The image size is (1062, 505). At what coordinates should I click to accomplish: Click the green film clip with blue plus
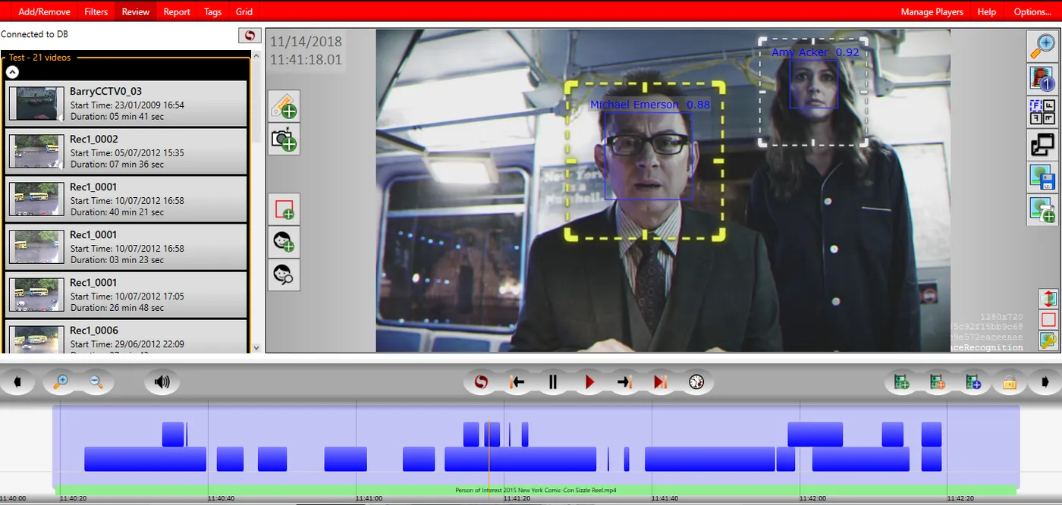click(973, 382)
